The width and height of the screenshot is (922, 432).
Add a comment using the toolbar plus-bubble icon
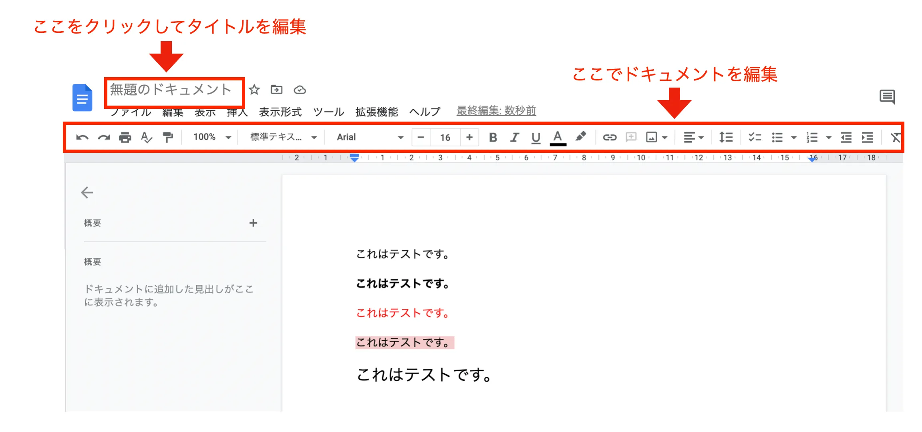[631, 137]
